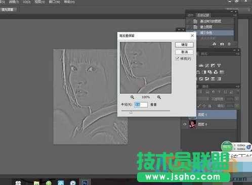Add a Posterize adjustment layer
Viewport: 252px width, 185px height.
click(x=201, y=79)
